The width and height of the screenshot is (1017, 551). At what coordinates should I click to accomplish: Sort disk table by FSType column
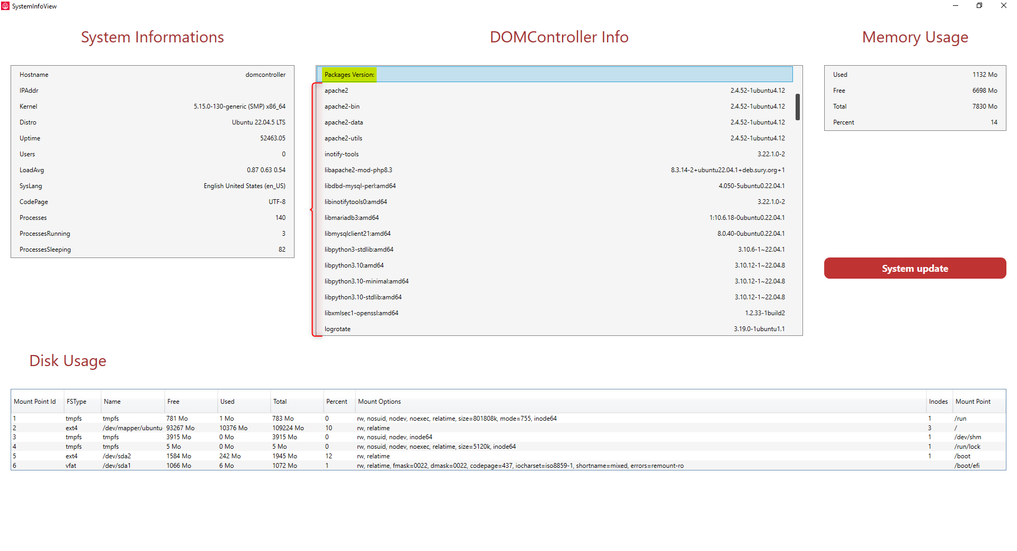(82, 402)
